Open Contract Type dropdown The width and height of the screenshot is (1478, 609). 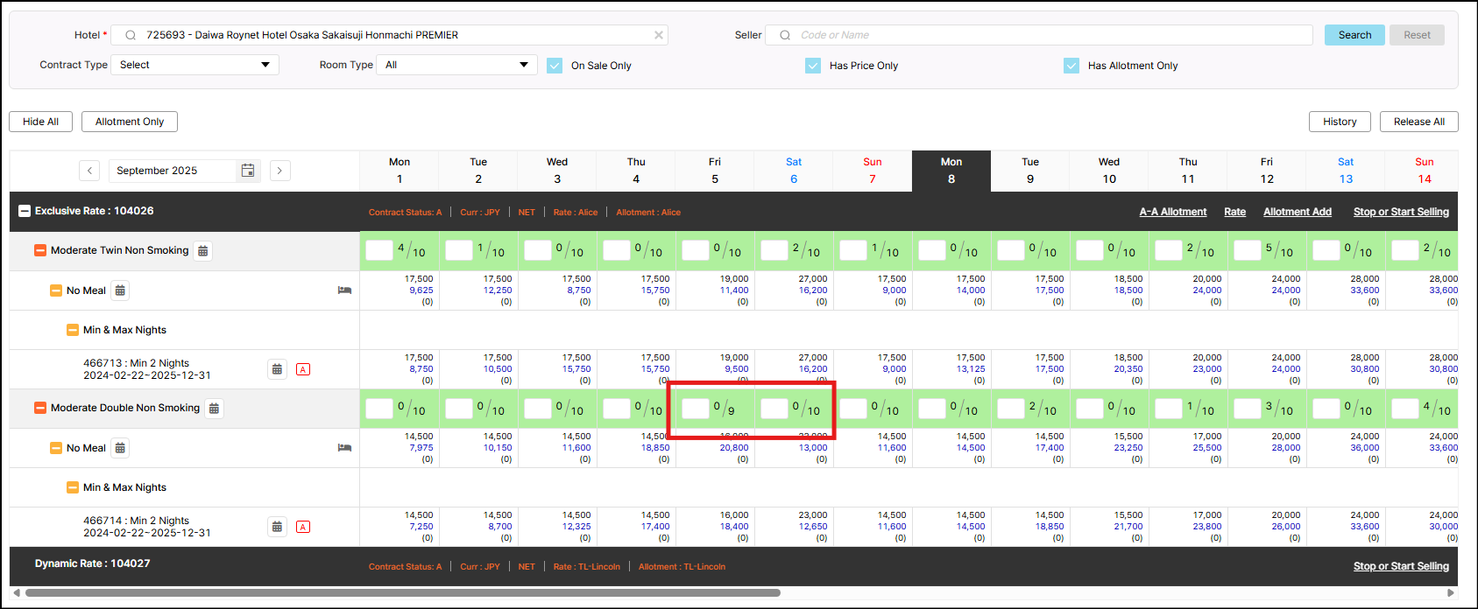(x=194, y=65)
